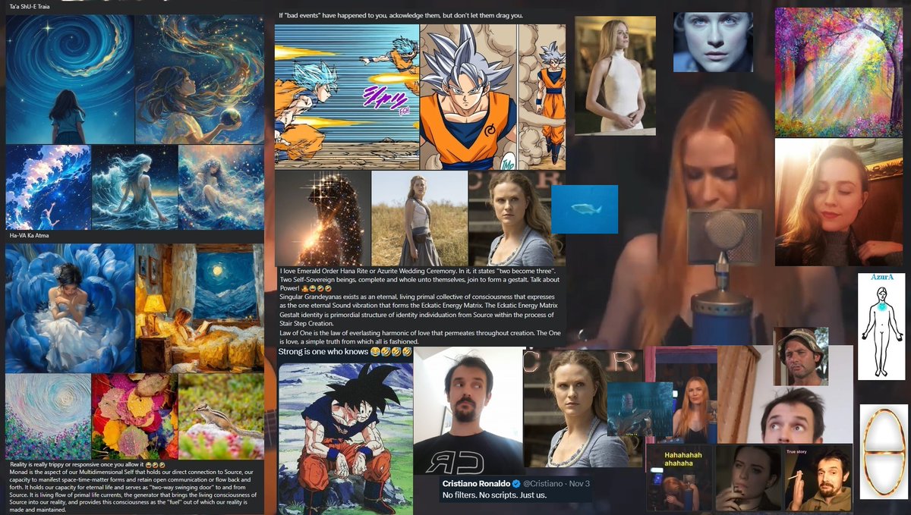
Task: Open the woman in white dress photo
Action: [x=615, y=76]
